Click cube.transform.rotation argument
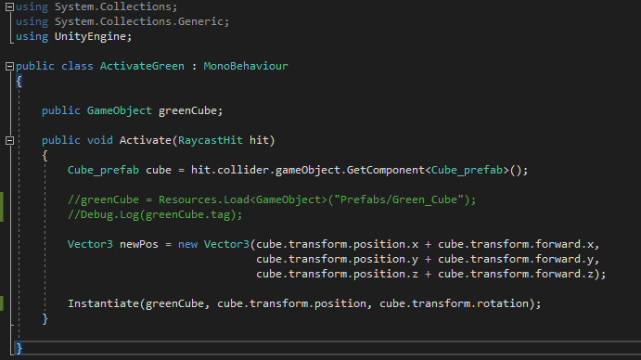The width and height of the screenshot is (641, 360). (455, 303)
